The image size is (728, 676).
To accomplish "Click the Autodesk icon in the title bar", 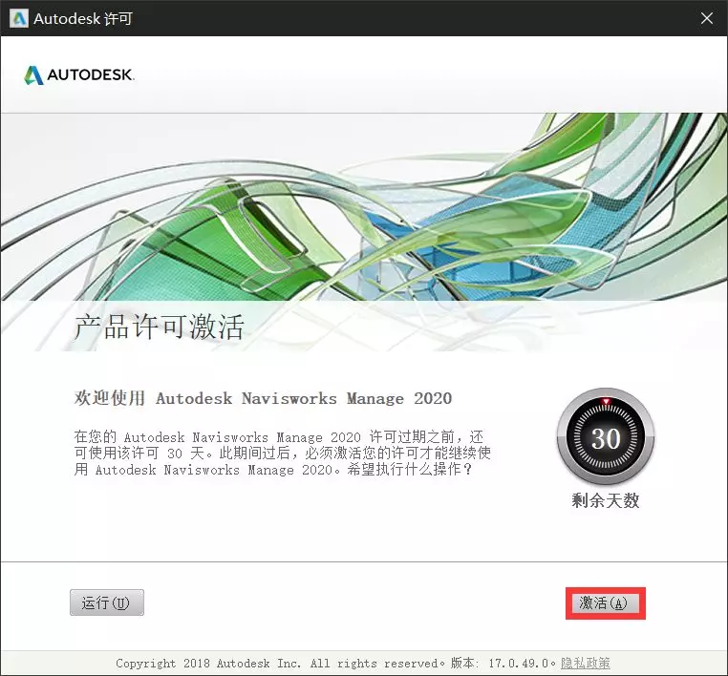I will tap(18, 18).
